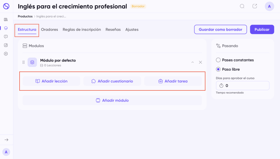Select the Pases constantes radio option
The image size is (280, 159).
pos(218,60)
